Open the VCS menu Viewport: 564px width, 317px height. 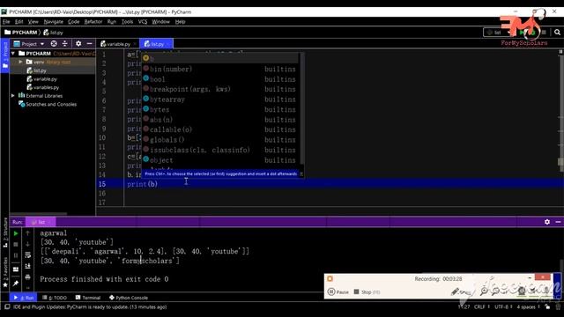tap(143, 22)
